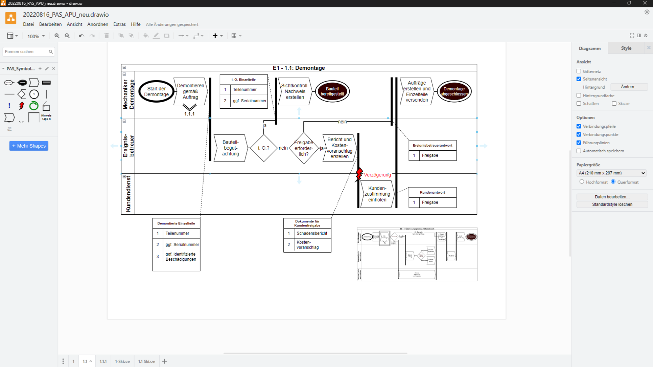The height and width of the screenshot is (367, 653).
Task: Select the Hochformat radio button
Action: 582,182
